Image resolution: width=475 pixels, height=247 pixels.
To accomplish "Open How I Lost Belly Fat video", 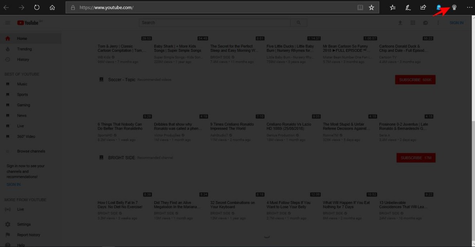I will click(x=120, y=205).
